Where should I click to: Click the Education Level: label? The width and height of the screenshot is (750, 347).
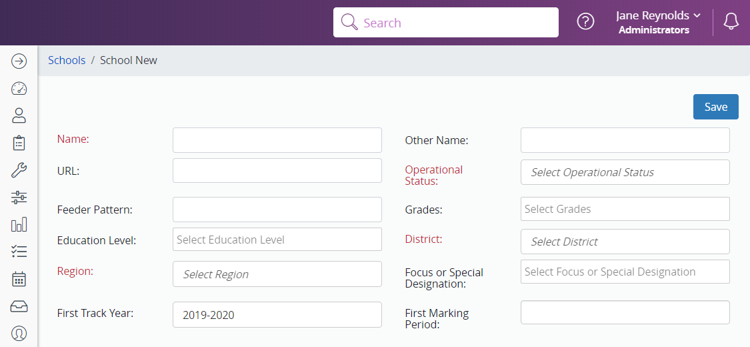pyautogui.click(x=97, y=240)
